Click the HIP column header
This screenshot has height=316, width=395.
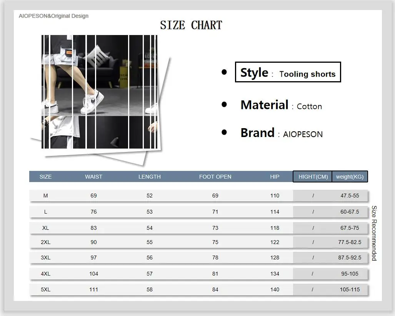pyautogui.click(x=275, y=177)
